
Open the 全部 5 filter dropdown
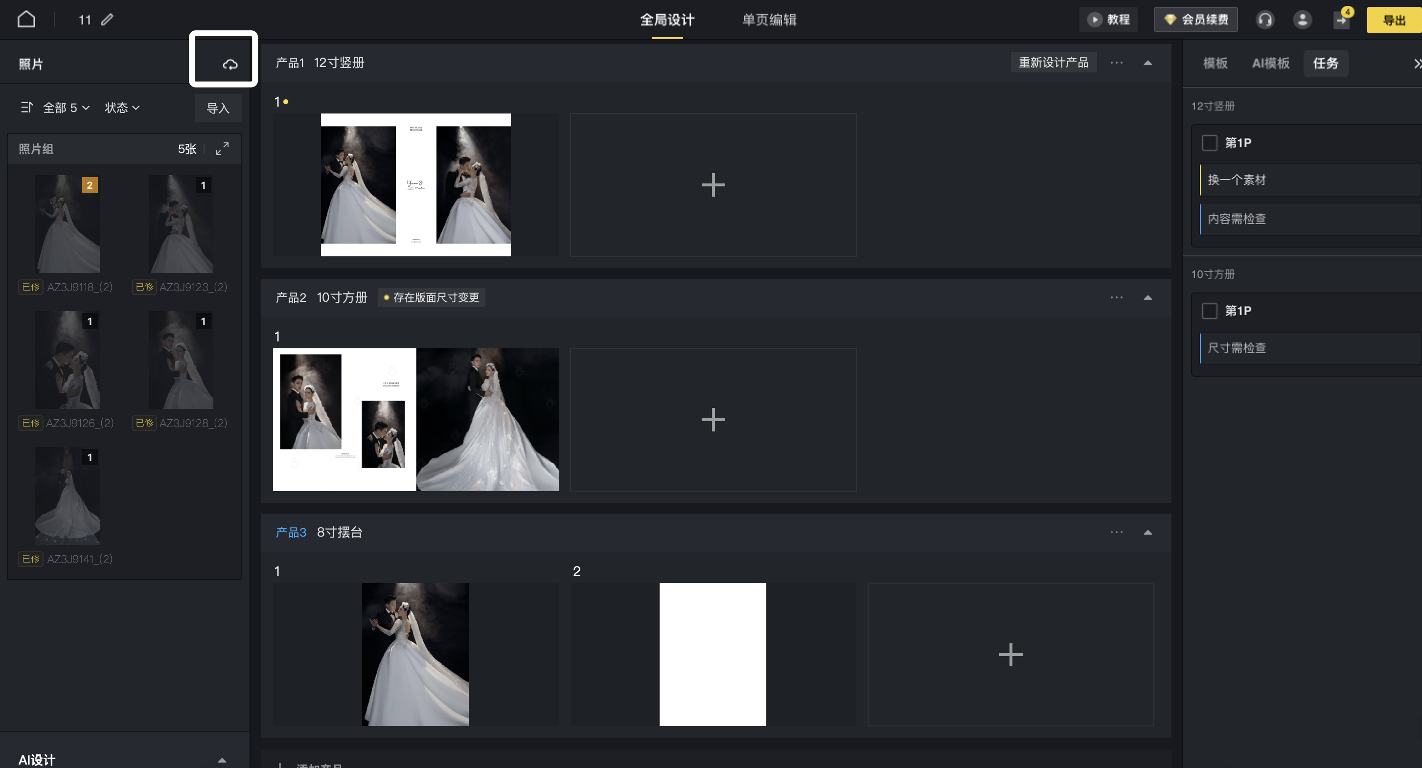(x=66, y=108)
